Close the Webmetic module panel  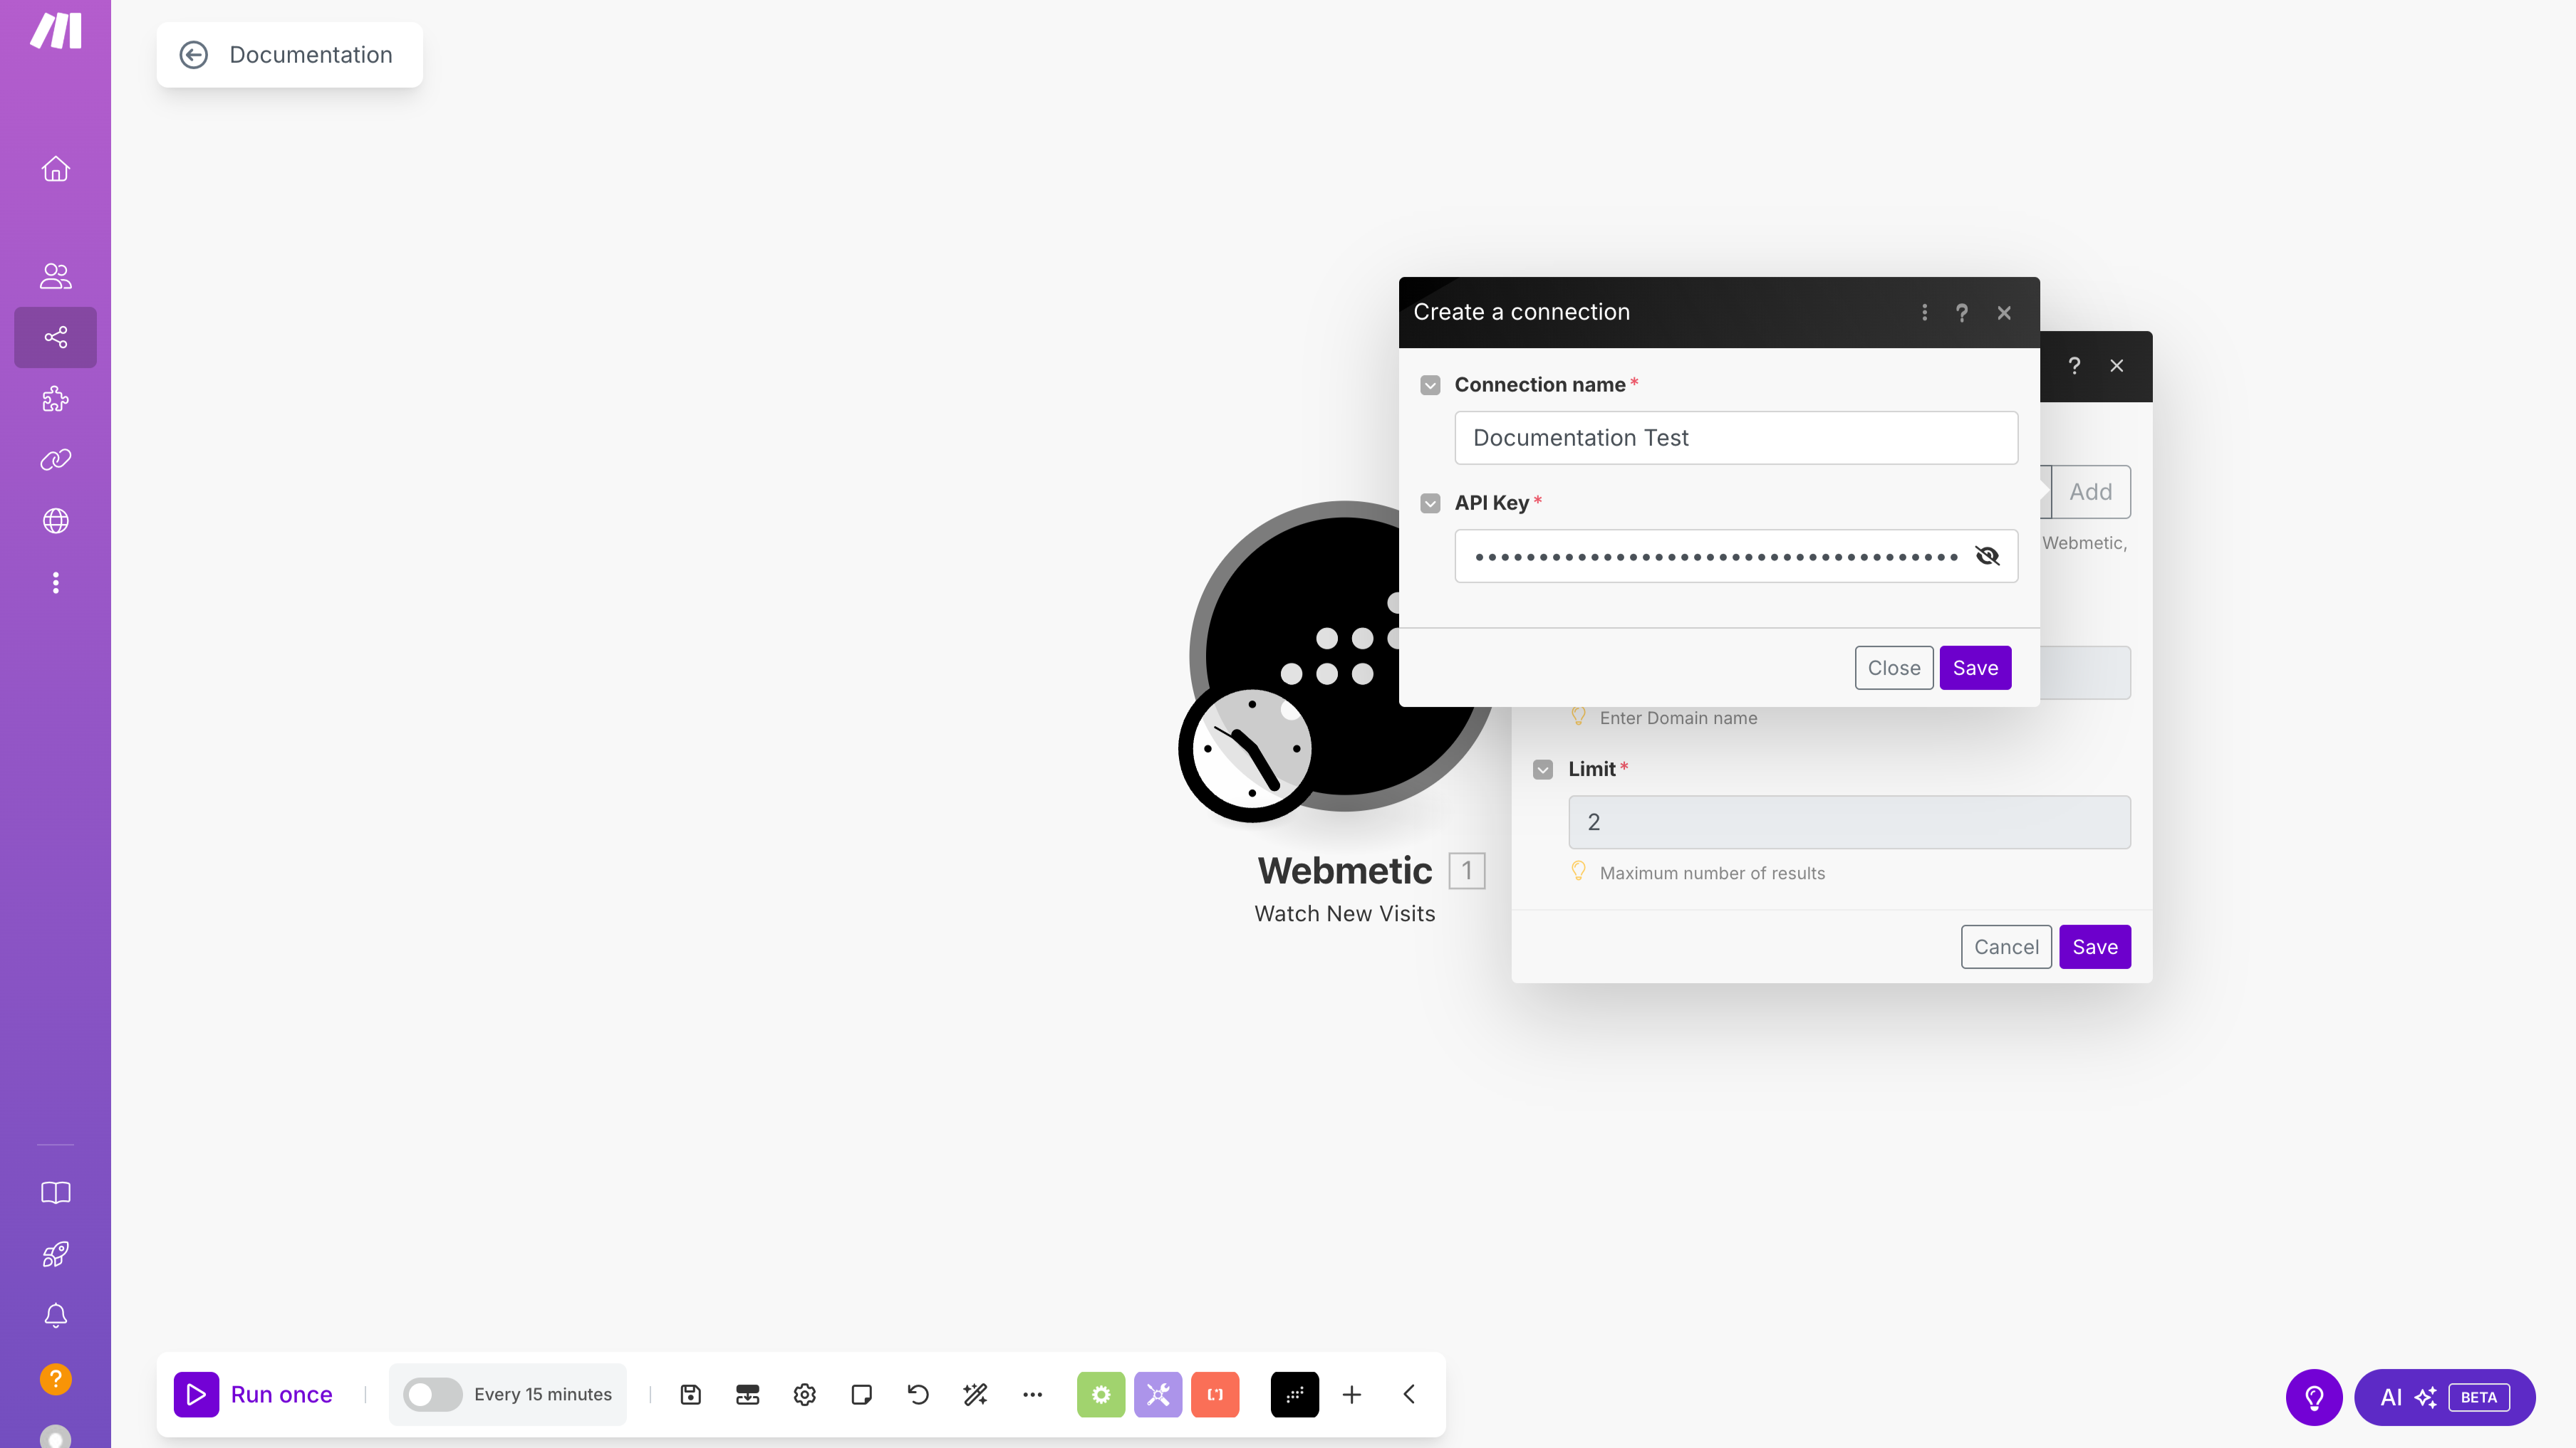(2117, 366)
